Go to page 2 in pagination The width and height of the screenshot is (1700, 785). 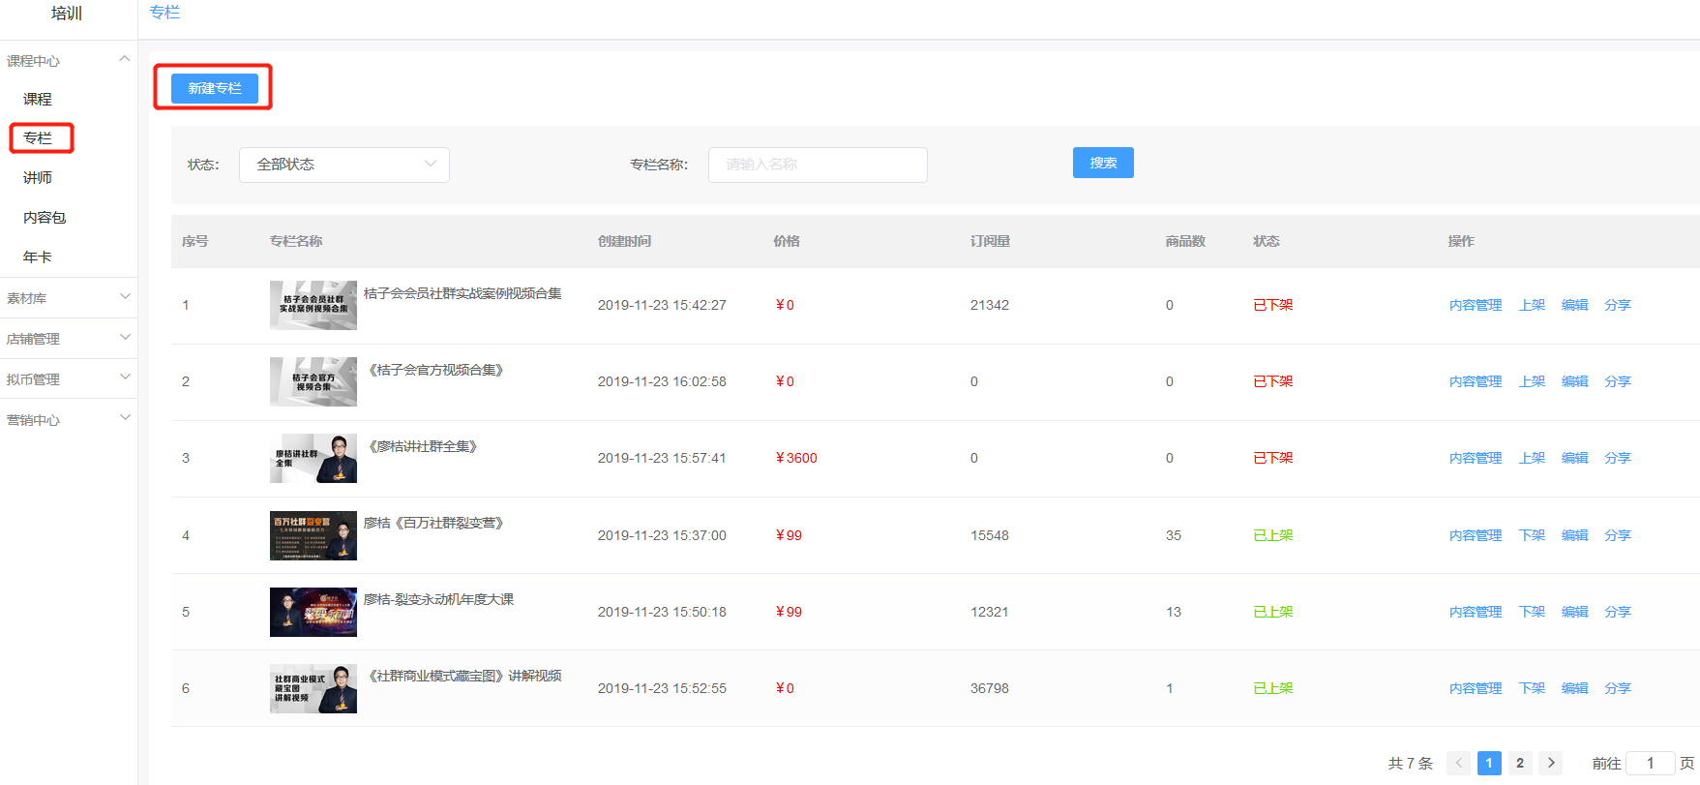click(x=1520, y=763)
